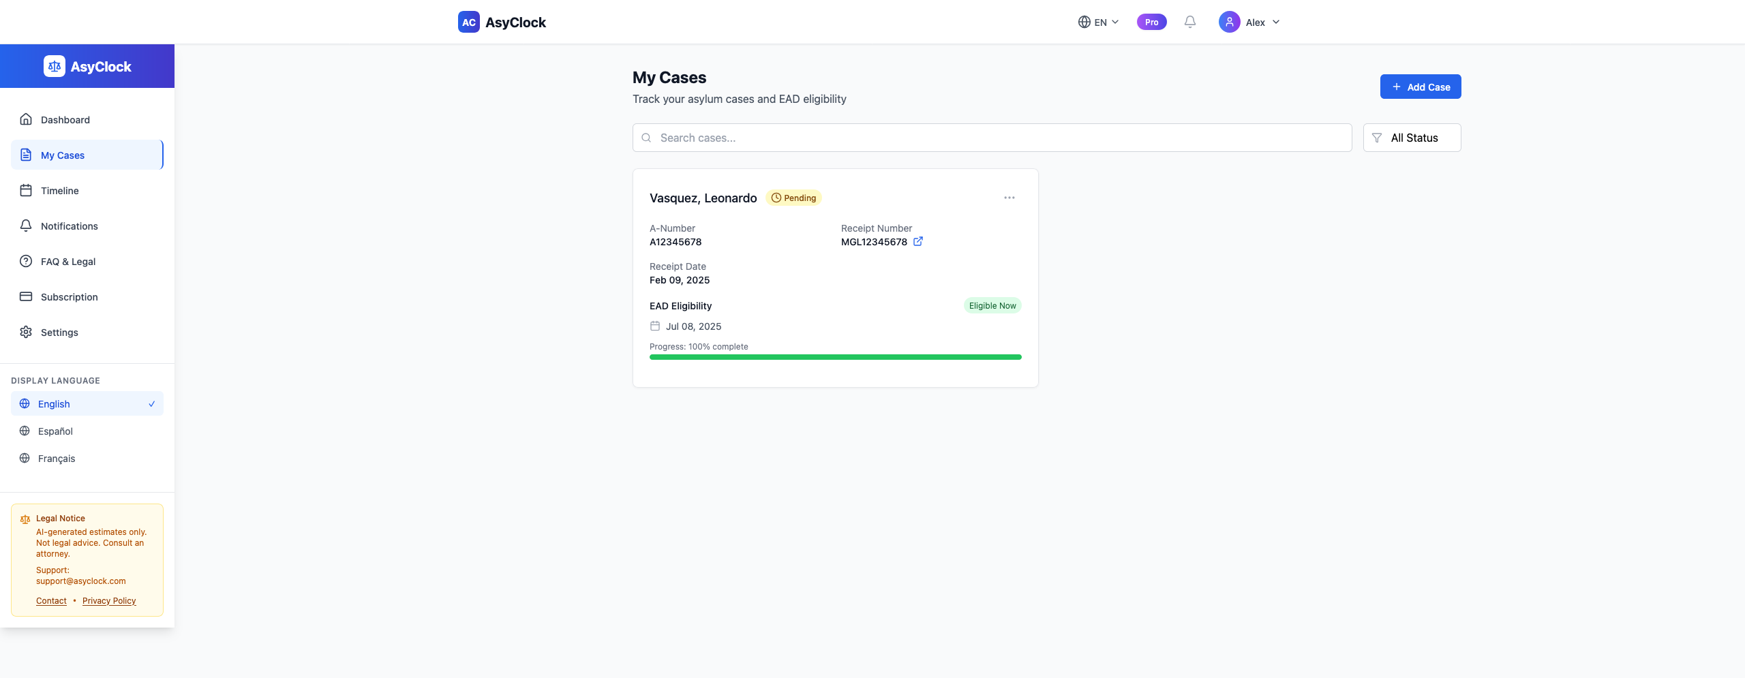Click the Pending status badge
1745x678 pixels.
click(793, 198)
